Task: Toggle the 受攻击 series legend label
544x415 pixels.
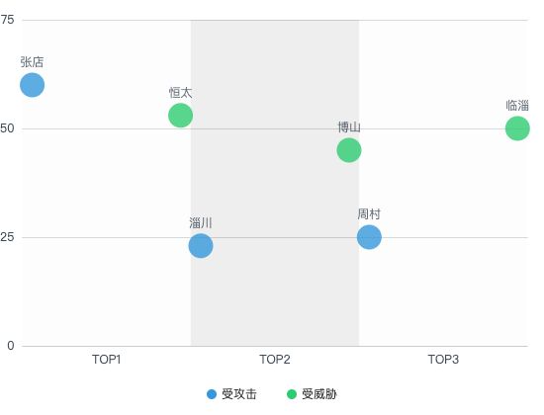Action: tap(239, 394)
